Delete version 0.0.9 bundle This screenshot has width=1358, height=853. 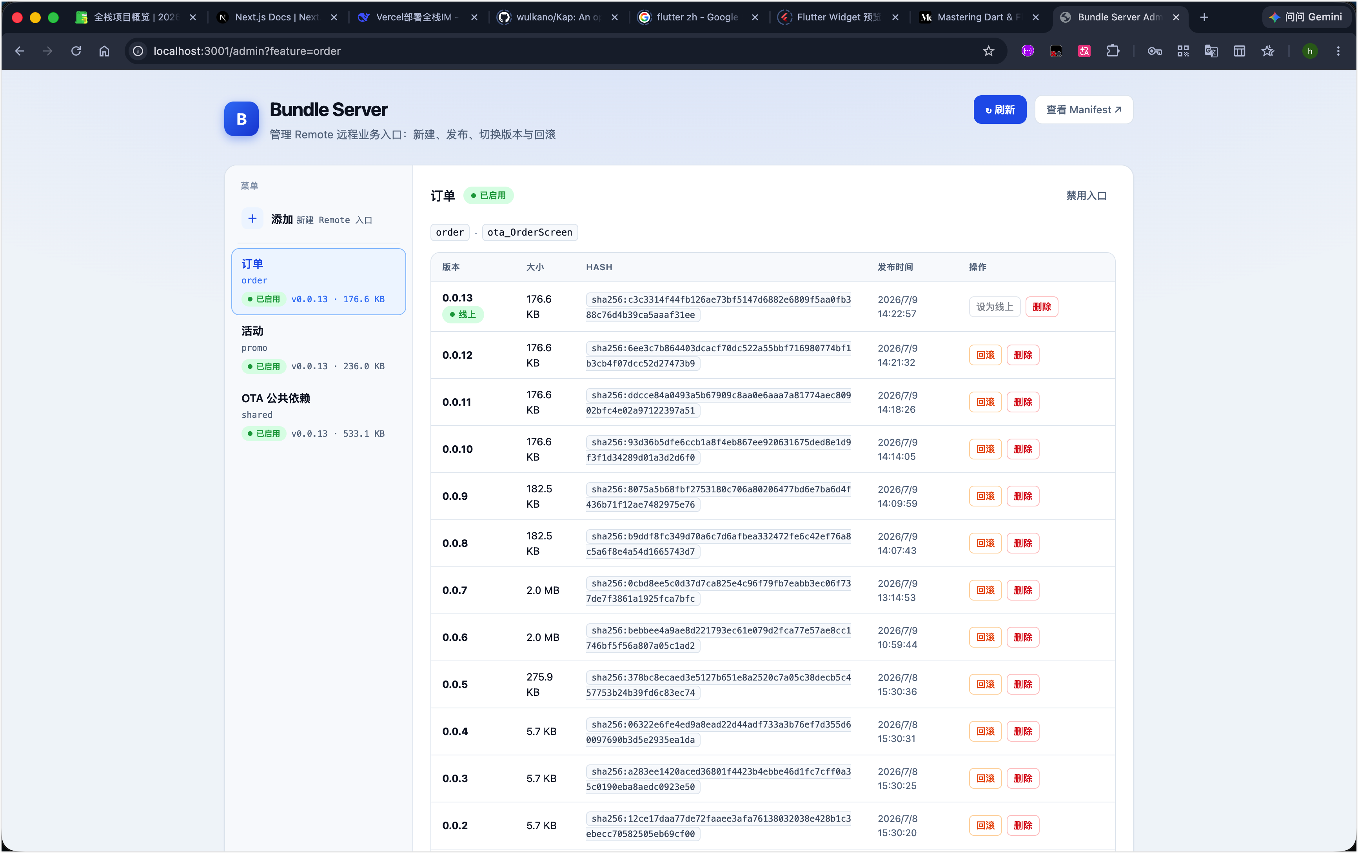[x=1022, y=496]
